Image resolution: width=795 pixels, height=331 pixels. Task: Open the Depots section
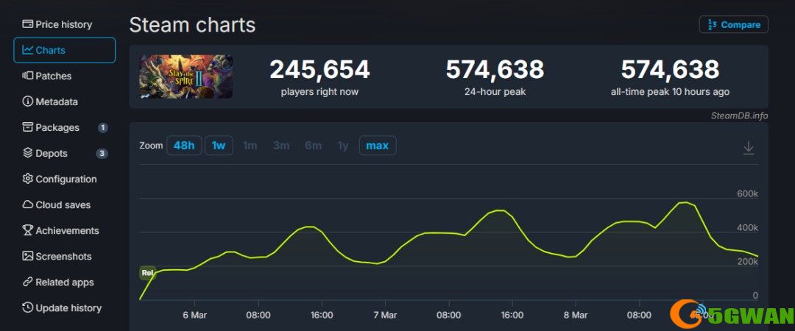(x=64, y=153)
